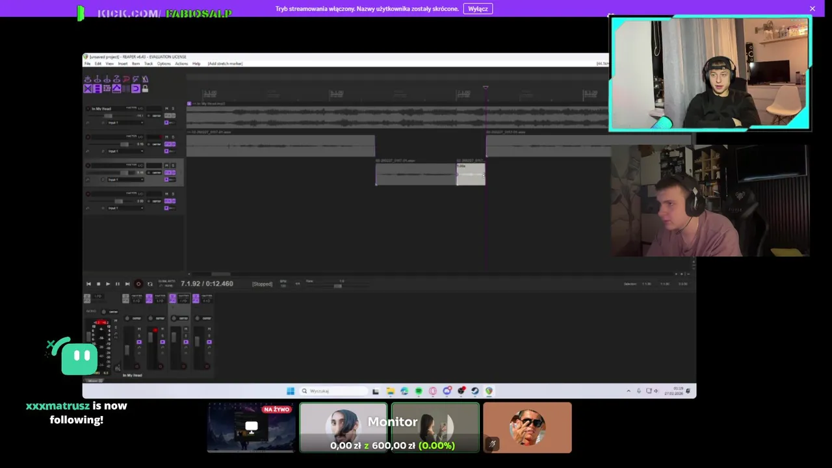Click the Wyłącz button in purple banner
Image resolution: width=832 pixels, height=468 pixels.
478,8
